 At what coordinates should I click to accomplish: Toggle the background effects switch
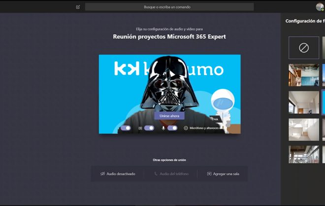tap(149, 128)
